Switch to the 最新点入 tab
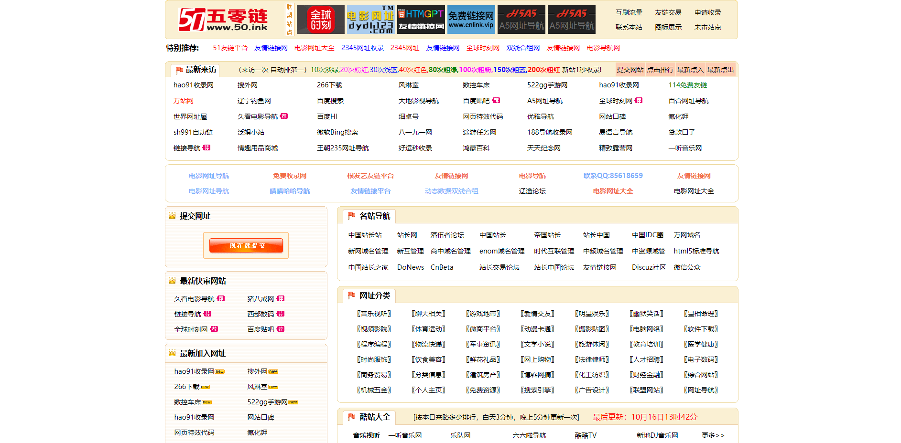This screenshot has width=901, height=443. tap(689, 69)
